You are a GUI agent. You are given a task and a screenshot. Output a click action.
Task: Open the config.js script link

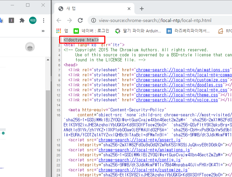[x=139, y=160]
